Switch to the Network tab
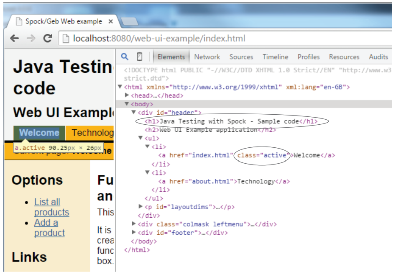 207,57
